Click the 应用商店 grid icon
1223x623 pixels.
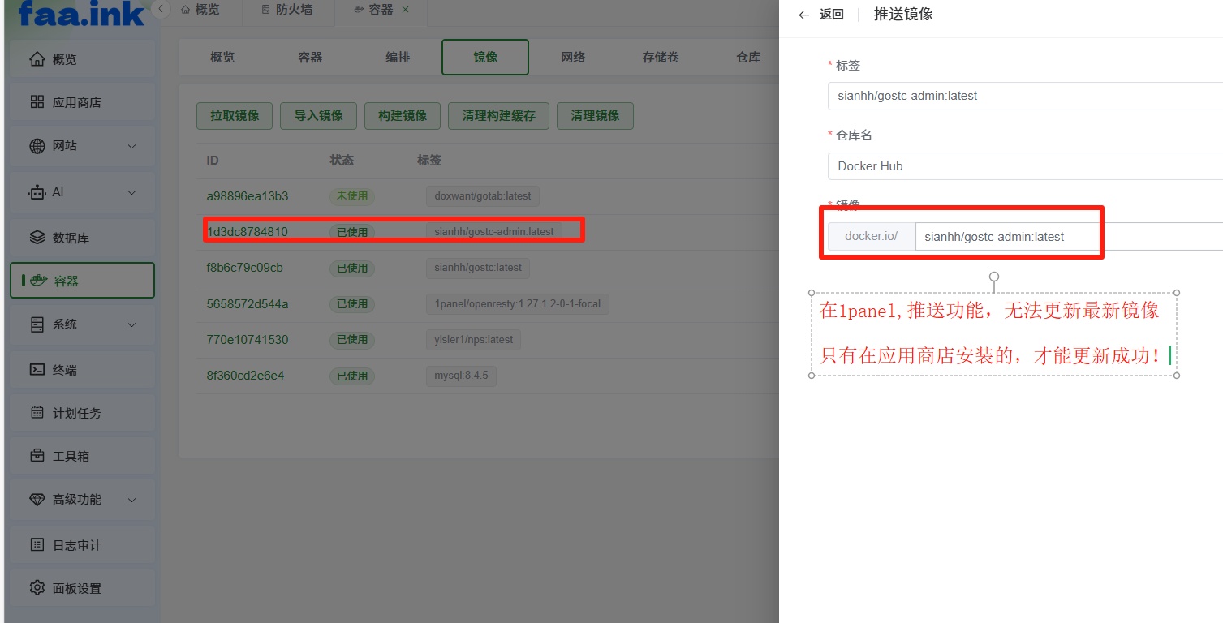tap(37, 102)
